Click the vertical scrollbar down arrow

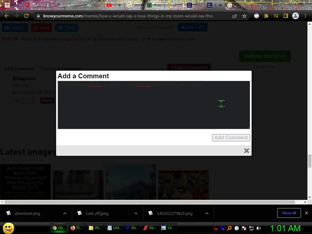tap(310, 197)
